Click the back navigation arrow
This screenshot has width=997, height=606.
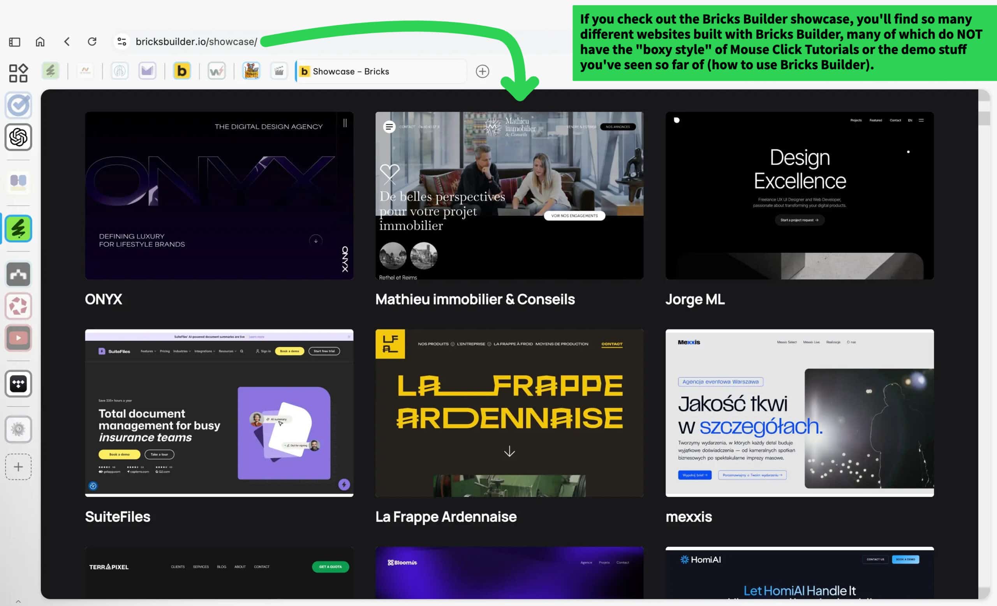(x=67, y=42)
